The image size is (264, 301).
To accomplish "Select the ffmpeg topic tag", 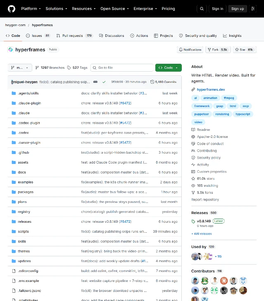I will (x=229, y=98).
